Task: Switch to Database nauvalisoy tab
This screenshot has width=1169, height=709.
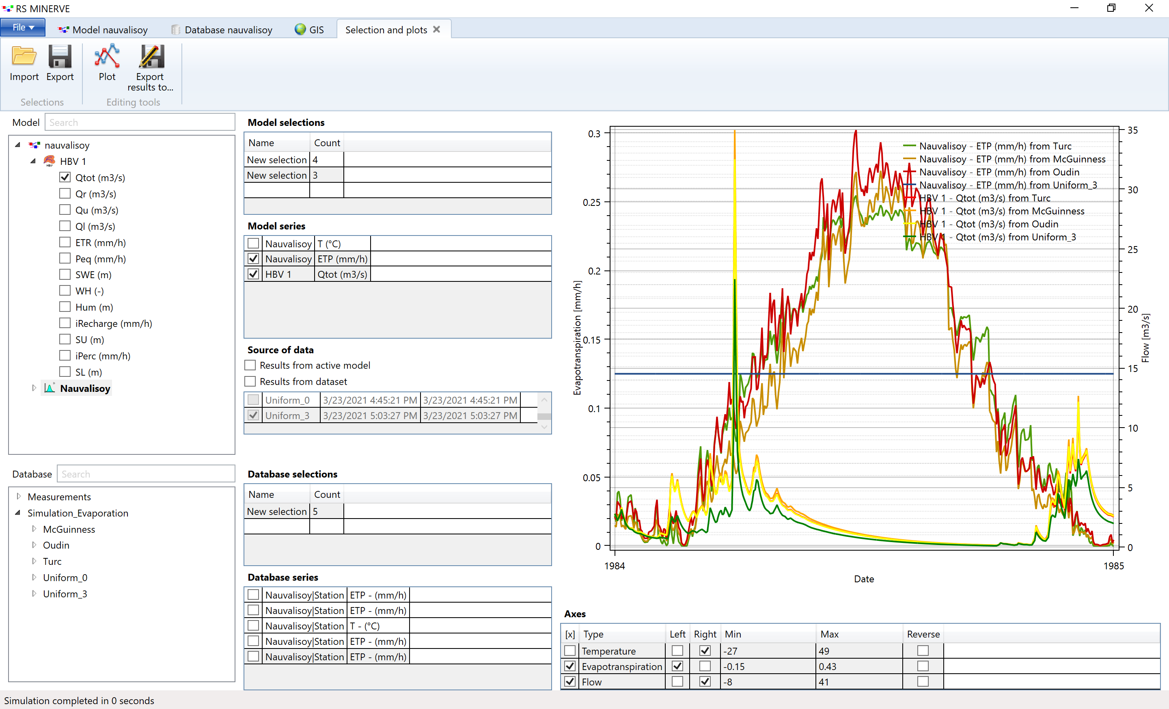Action: pos(225,29)
